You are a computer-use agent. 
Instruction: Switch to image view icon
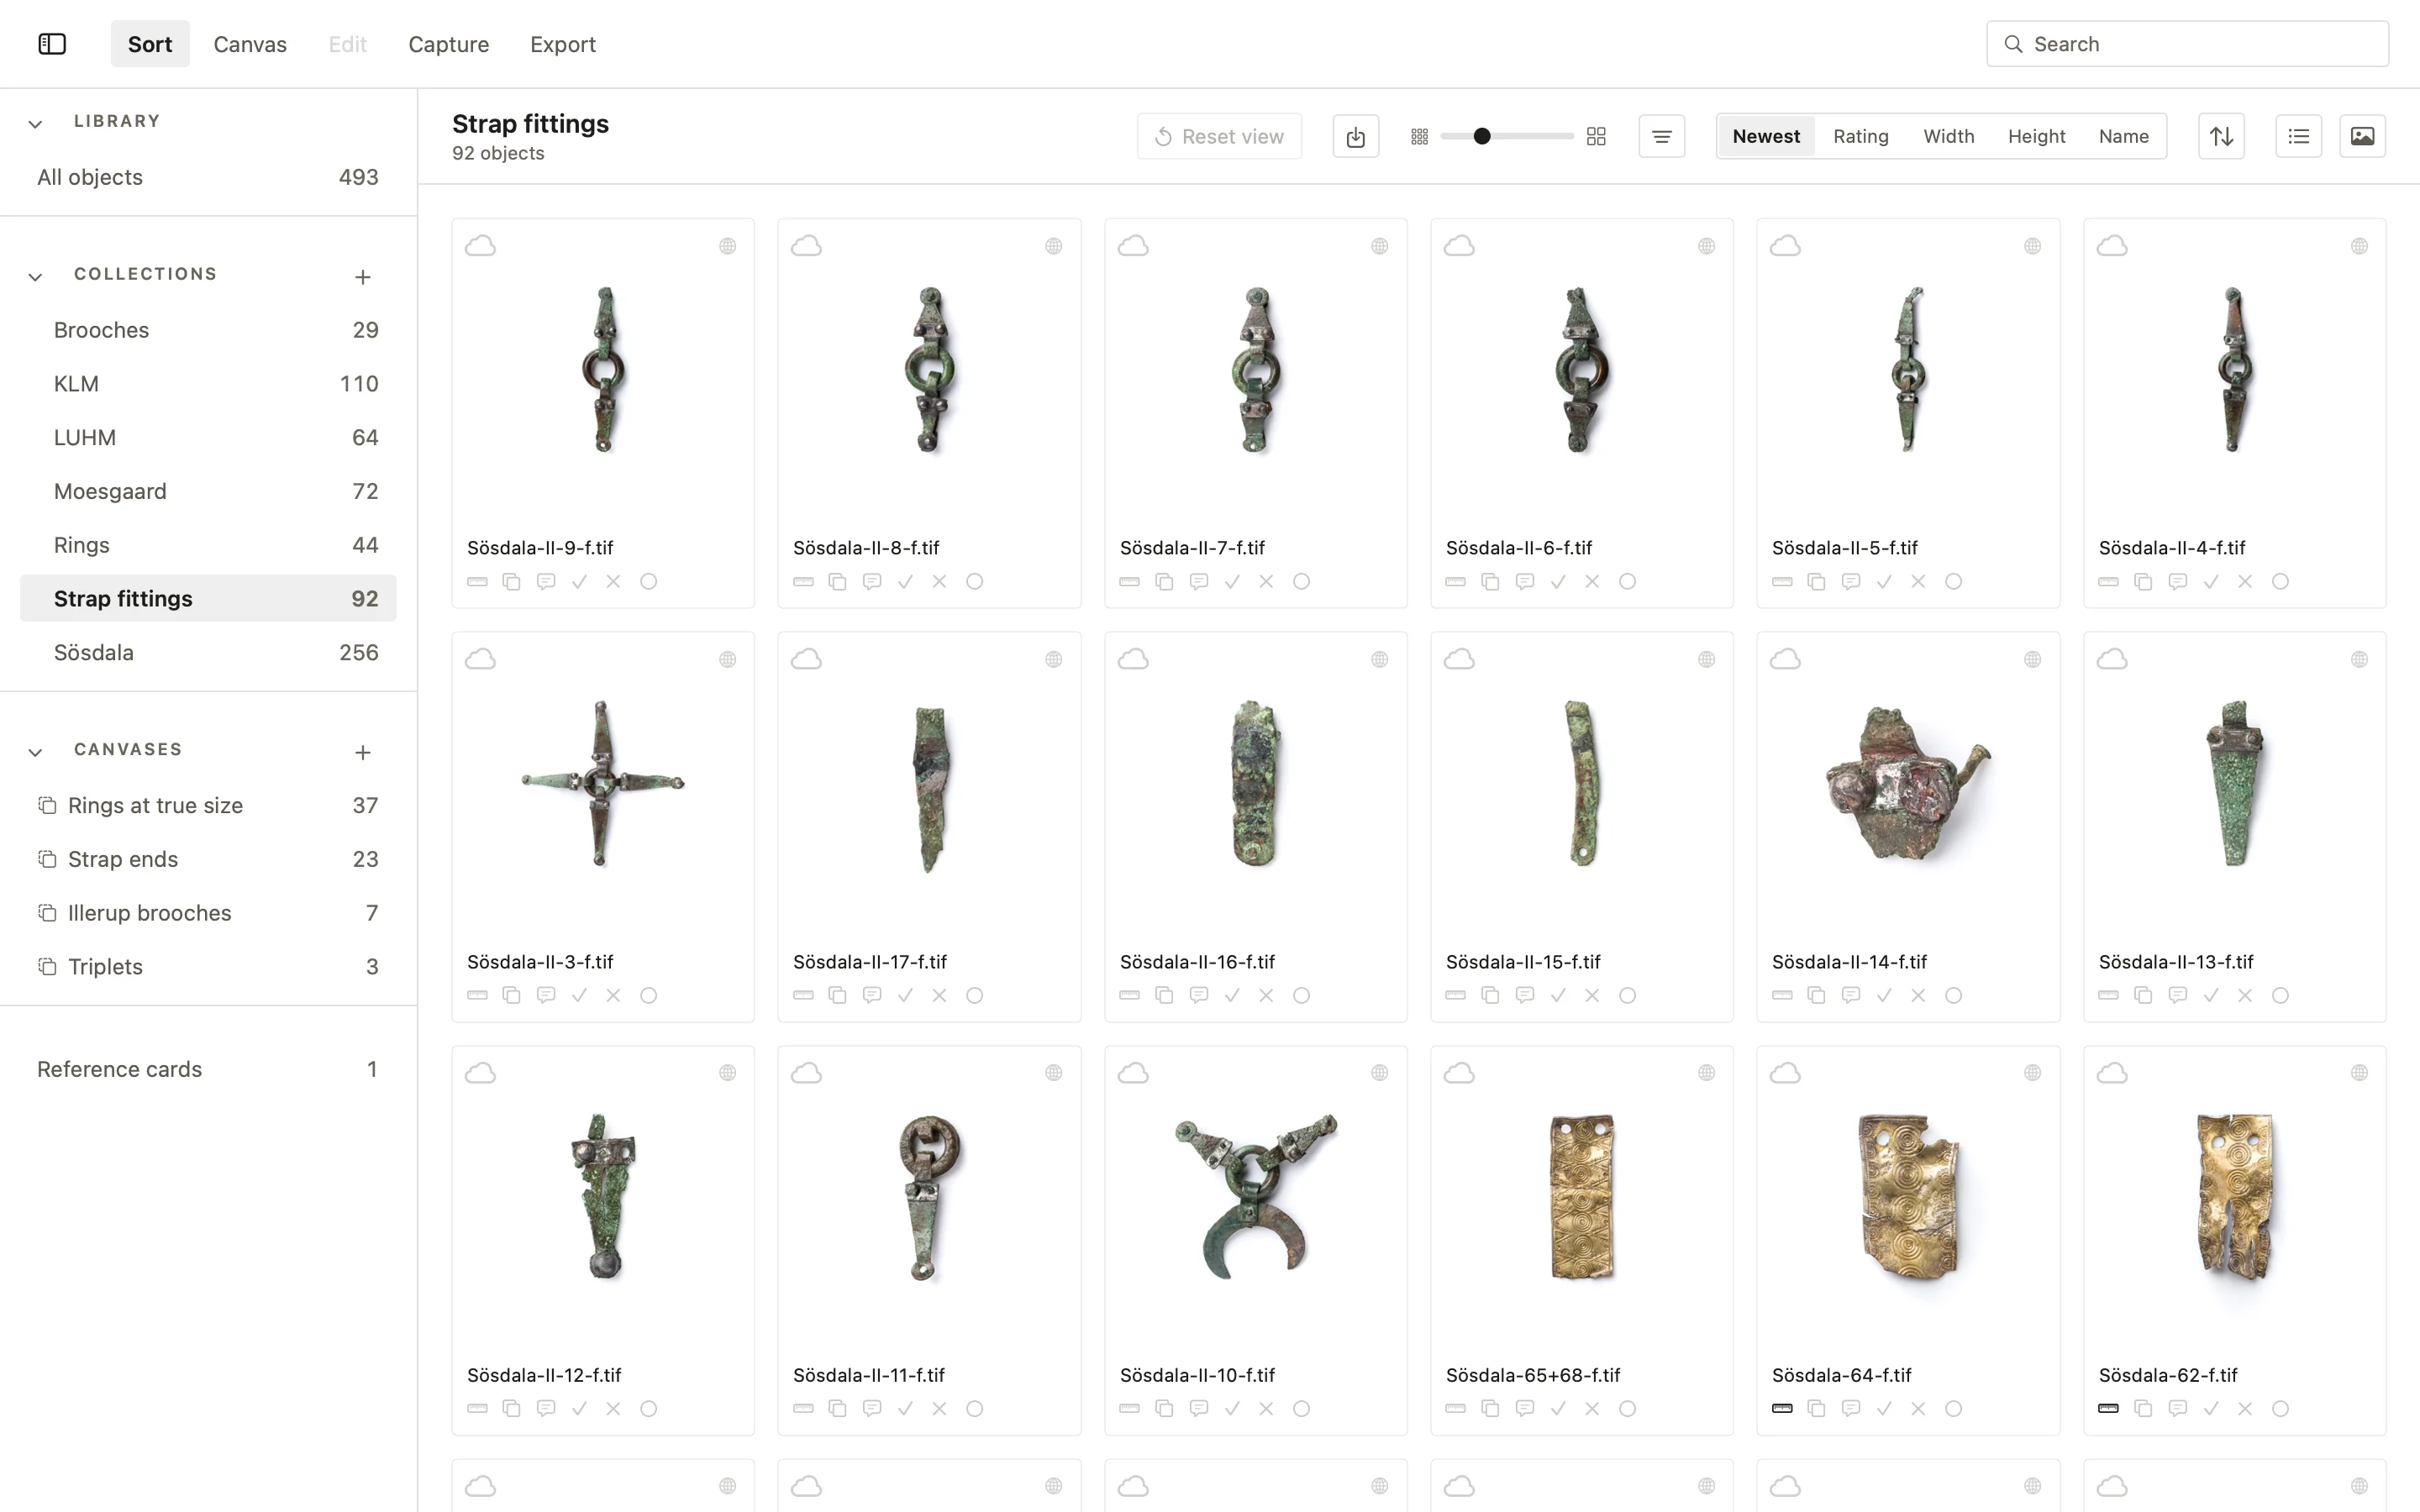click(2362, 136)
